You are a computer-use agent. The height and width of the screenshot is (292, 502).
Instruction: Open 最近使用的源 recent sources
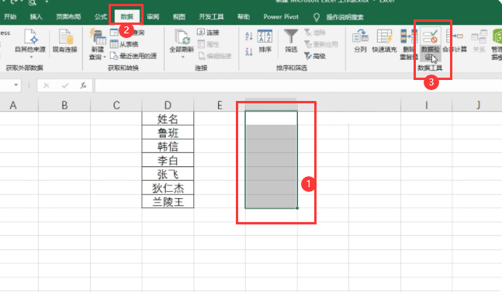[133, 56]
